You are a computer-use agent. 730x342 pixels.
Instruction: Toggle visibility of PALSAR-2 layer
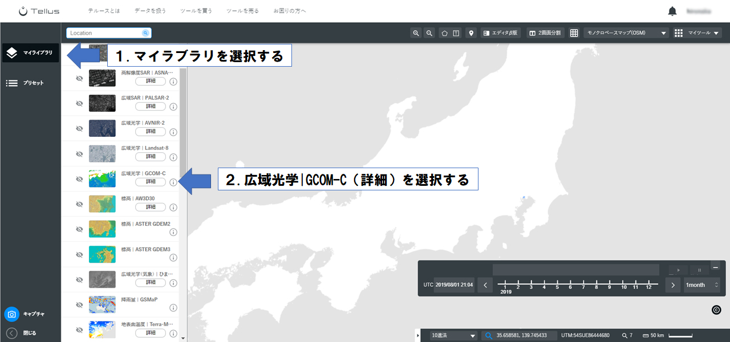(79, 104)
